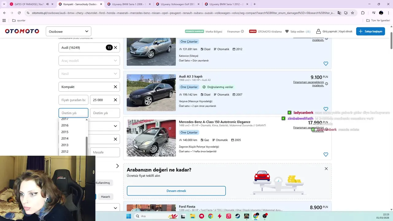The width and height of the screenshot is (393, 221).
Task: Favorite the Mercedes-Benz A-Class listing
Action: coord(326,154)
